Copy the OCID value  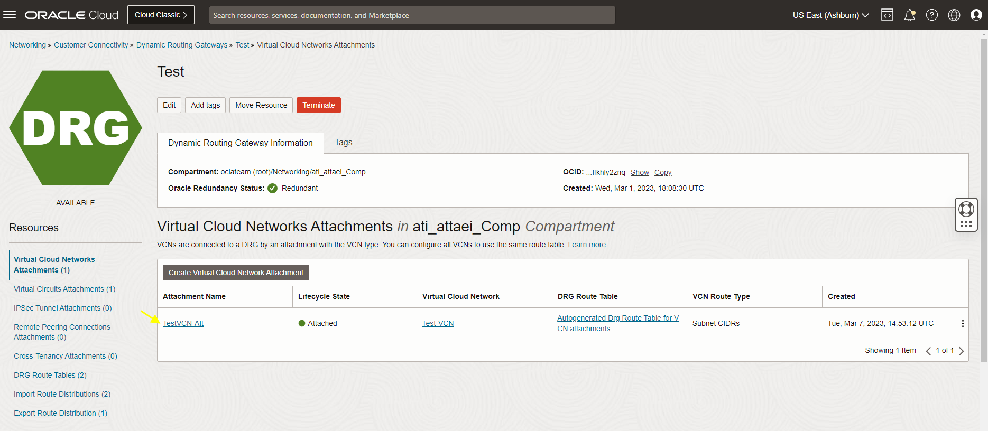point(663,172)
